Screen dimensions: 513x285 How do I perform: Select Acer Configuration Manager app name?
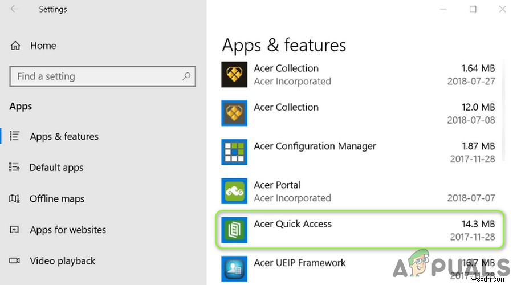[315, 146]
